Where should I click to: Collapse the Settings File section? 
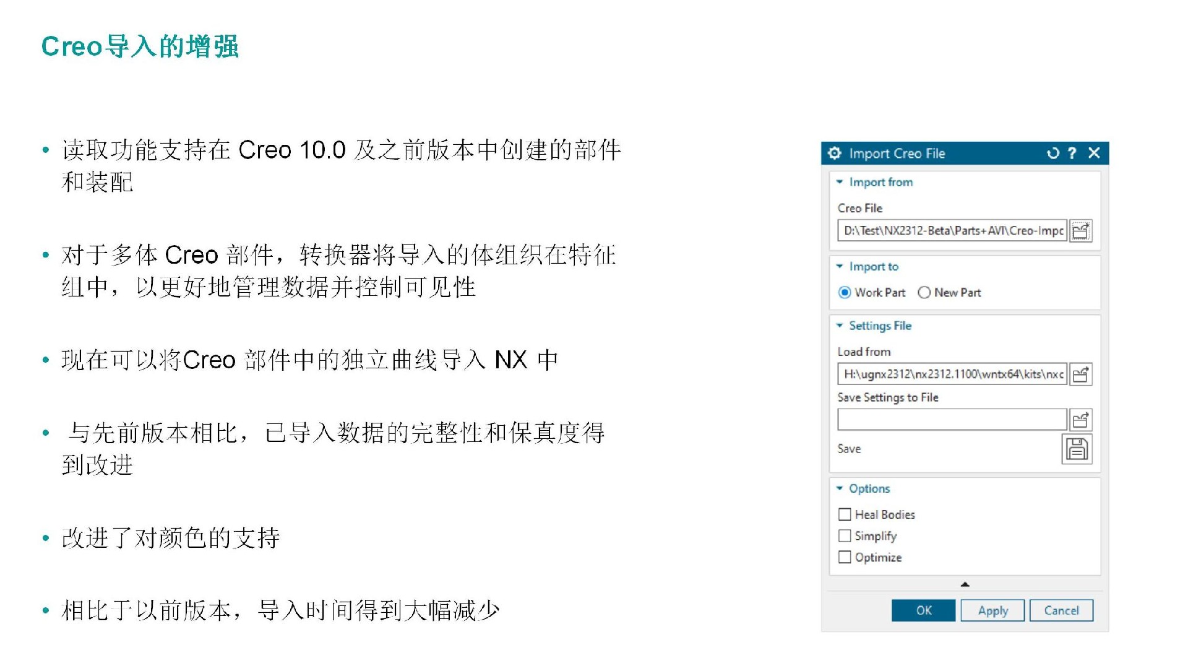[x=840, y=326]
